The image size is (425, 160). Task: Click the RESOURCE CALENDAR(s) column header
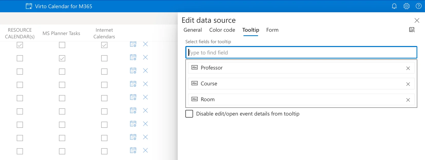pyautogui.click(x=20, y=33)
